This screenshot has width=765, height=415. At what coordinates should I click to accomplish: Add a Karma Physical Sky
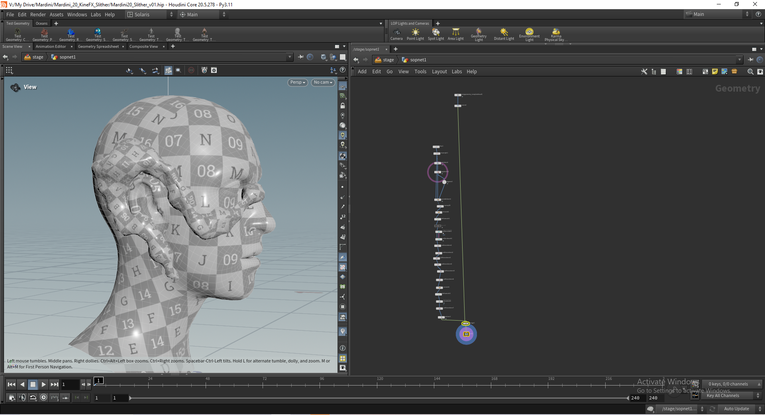[x=556, y=35]
